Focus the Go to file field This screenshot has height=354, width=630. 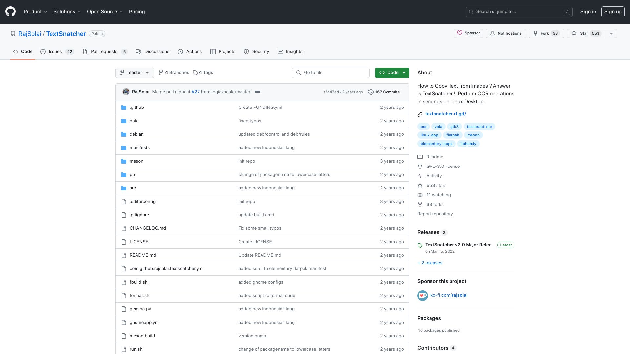point(330,73)
